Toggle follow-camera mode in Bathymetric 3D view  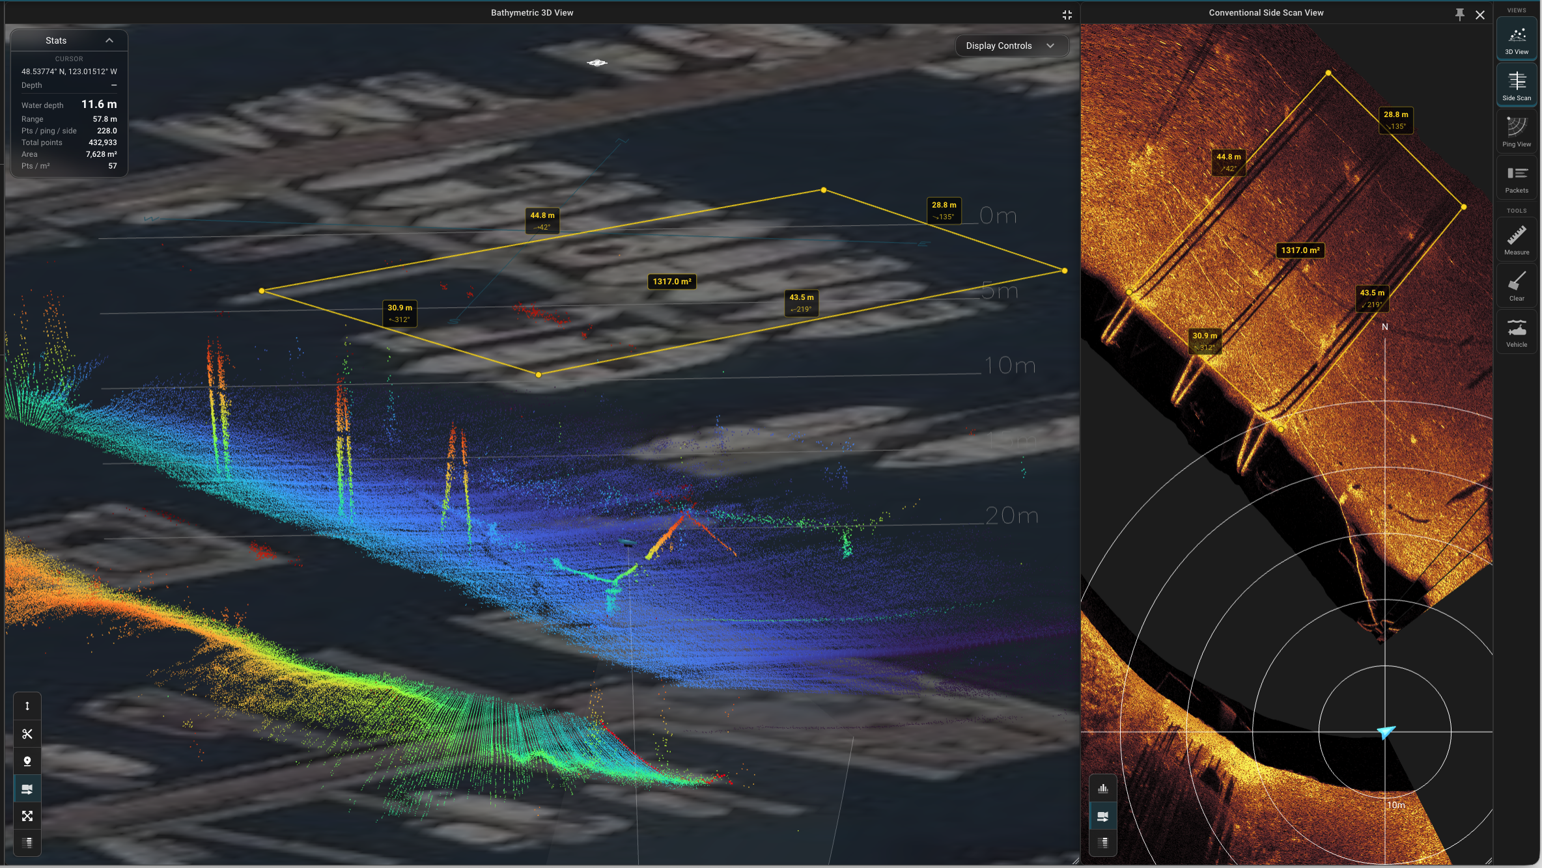[27, 789]
